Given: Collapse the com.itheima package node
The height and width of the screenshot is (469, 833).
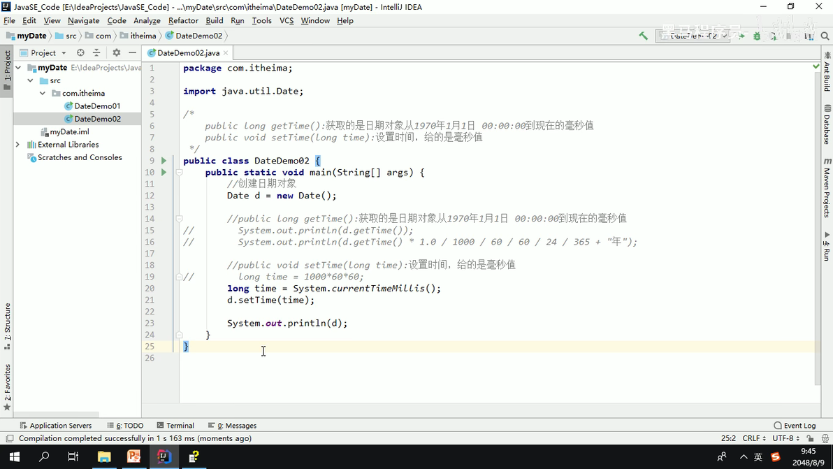Looking at the screenshot, I should (43, 93).
